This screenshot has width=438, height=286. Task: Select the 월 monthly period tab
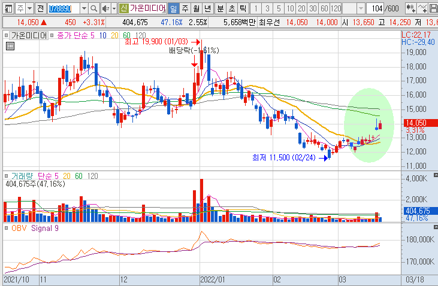(196, 8)
